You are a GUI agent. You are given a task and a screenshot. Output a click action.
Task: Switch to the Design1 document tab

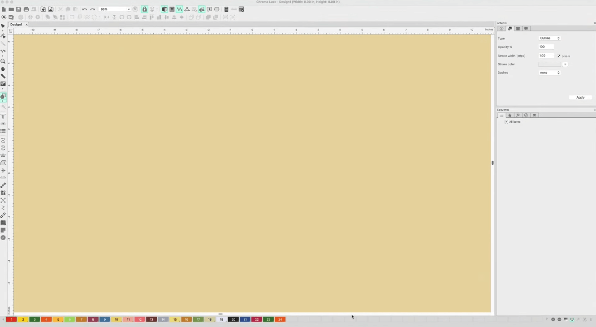click(x=16, y=25)
